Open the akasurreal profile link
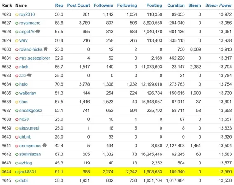 pos(29,128)
